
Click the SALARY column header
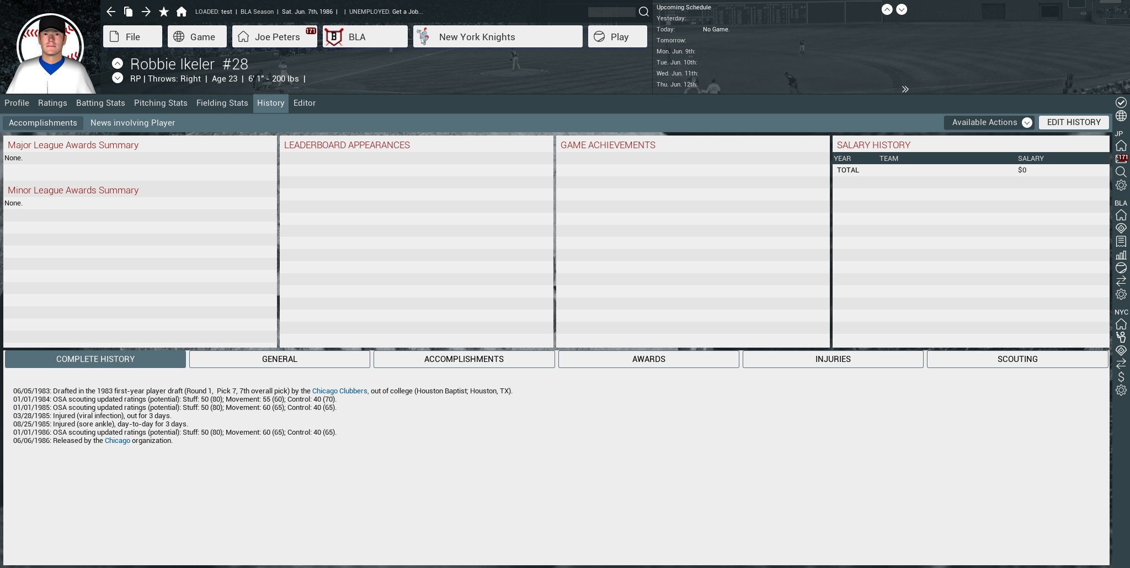[1031, 159]
